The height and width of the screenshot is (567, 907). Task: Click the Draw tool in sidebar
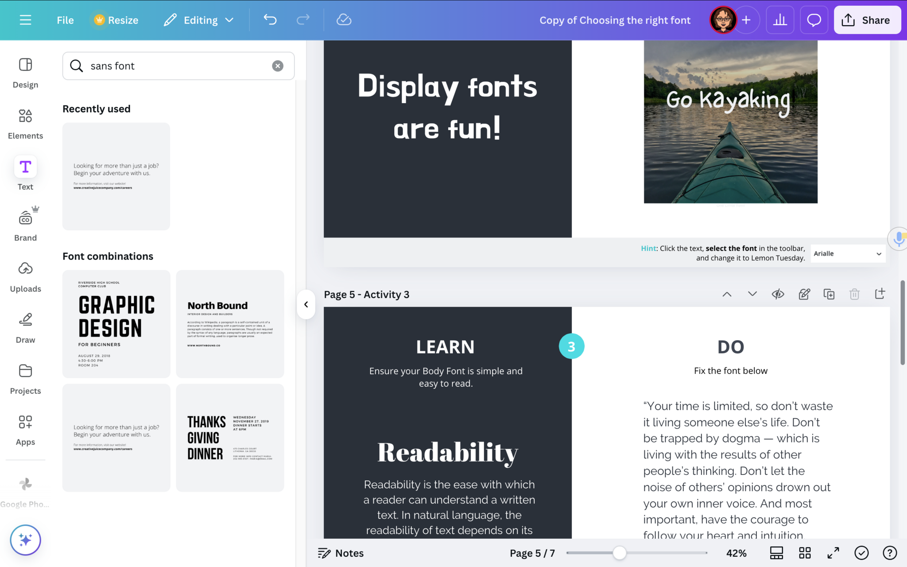point(25,328)
